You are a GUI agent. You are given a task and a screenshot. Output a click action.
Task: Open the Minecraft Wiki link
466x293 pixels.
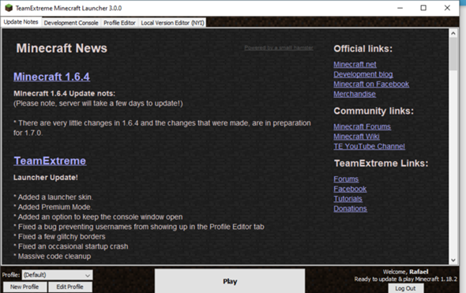click(356, 137)
